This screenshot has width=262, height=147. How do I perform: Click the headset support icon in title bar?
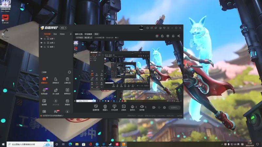[148, 28]
